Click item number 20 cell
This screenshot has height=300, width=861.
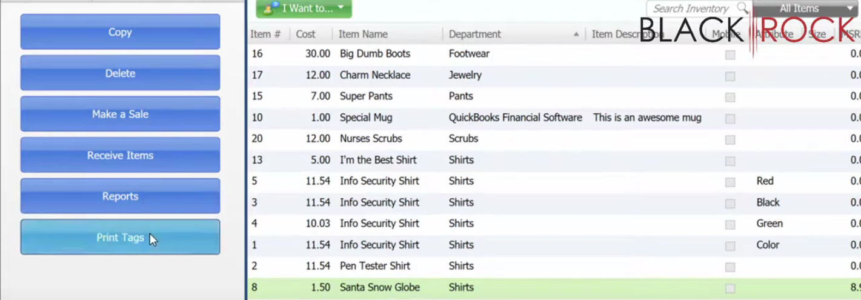(257, 139)
